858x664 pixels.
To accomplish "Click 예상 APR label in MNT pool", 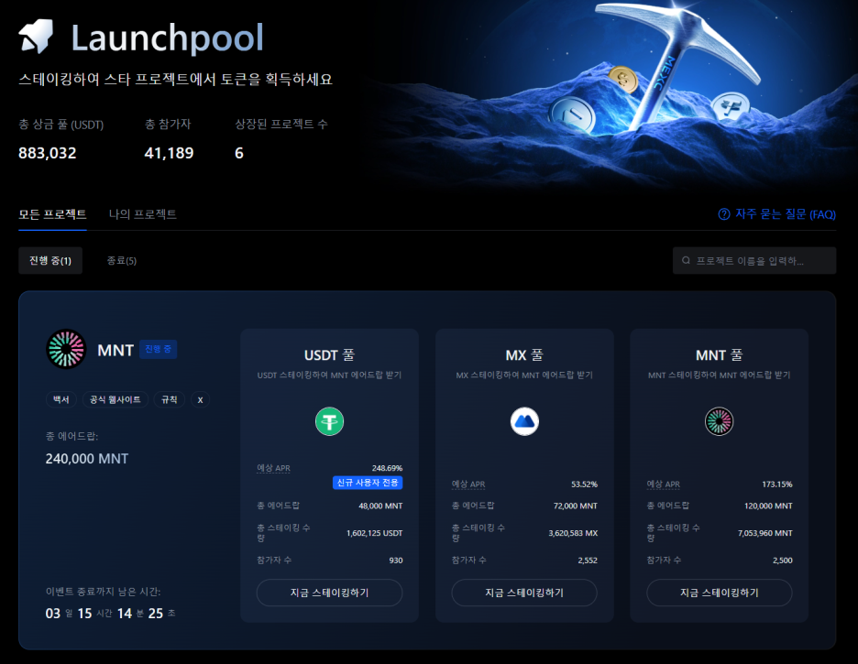I will [663, 484].
